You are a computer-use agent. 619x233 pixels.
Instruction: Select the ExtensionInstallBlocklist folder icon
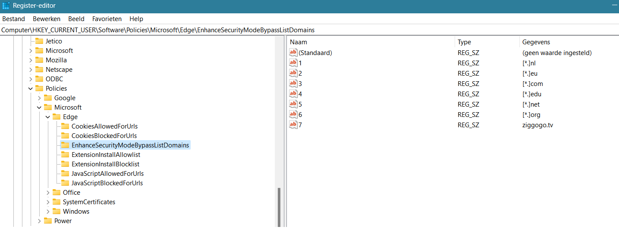point(65,164)
